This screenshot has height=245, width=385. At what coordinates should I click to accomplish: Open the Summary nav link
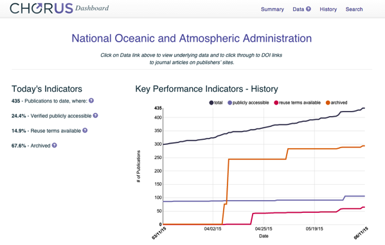pyautogui.click(x=273, y=10)
